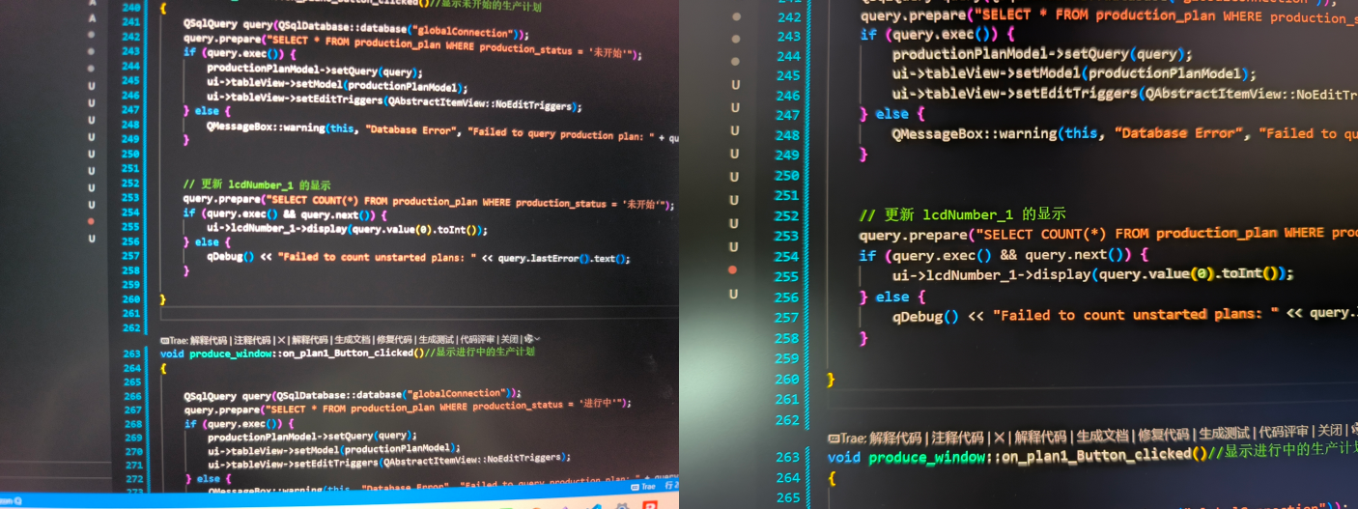The width and height of the screenshot is (1358, 509).
Task: Click 生成文档 code lens in right photo
Action: point(1102,436)
